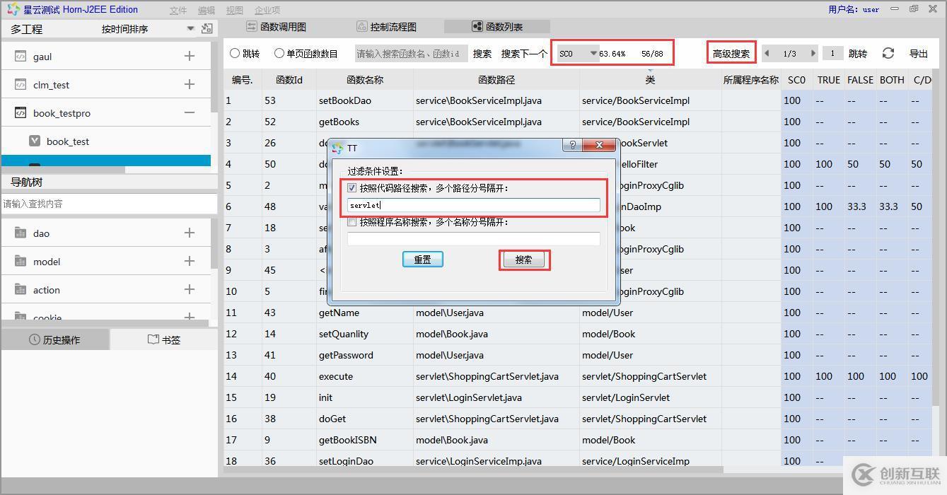Enable 按照程序名称搜索 checkbox

(x=352, y=222)
